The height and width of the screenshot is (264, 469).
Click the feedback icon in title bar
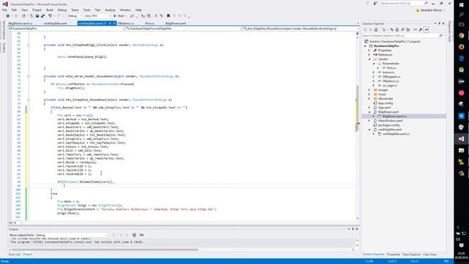tap(375, 3)
